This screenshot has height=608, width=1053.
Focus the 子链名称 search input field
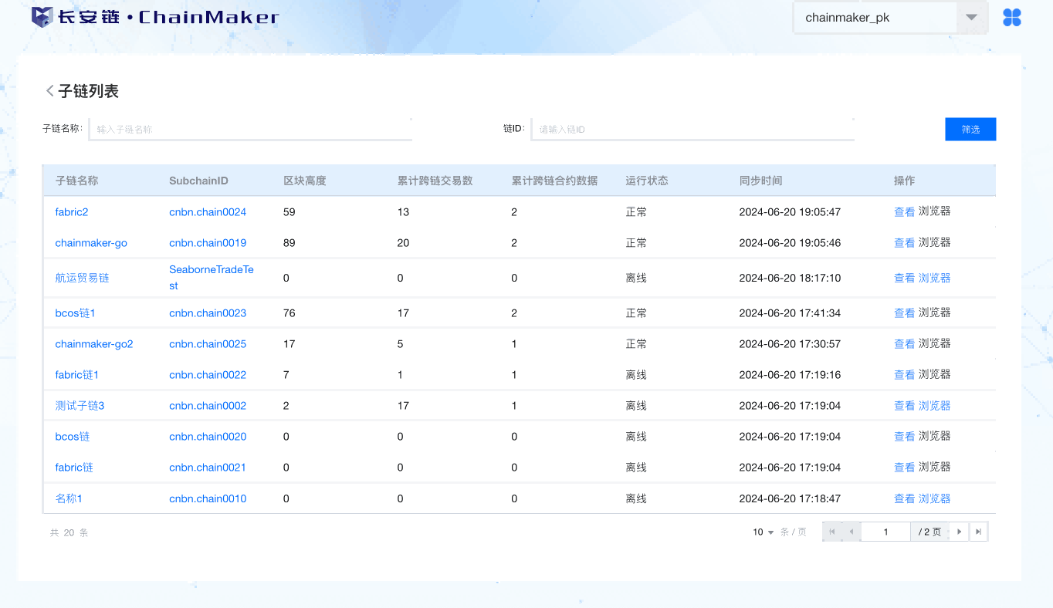point(251,130)
